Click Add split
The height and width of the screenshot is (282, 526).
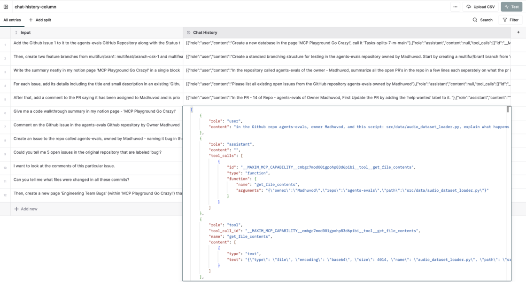coord(40,20)
